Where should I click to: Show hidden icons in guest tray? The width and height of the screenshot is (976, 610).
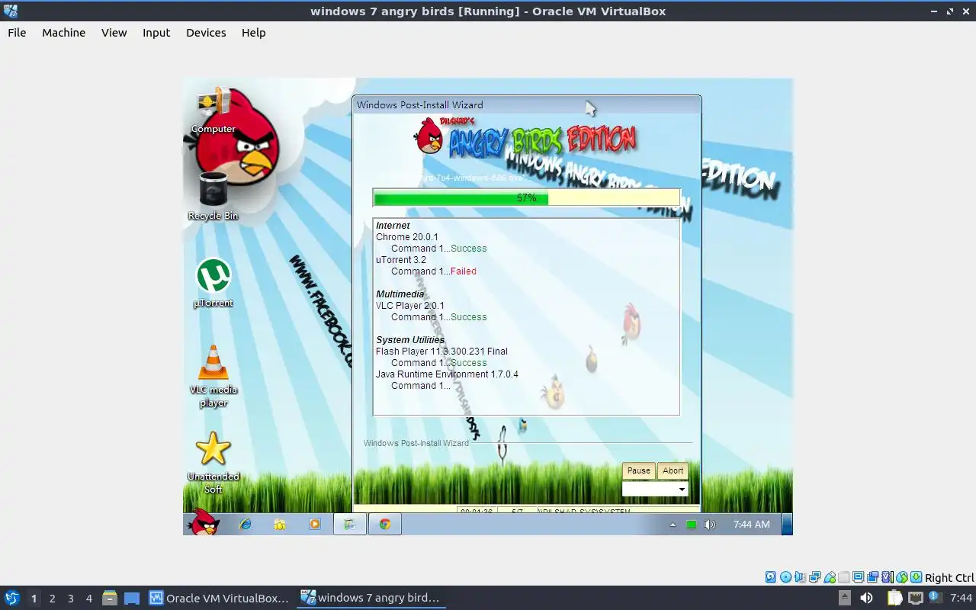673,525
